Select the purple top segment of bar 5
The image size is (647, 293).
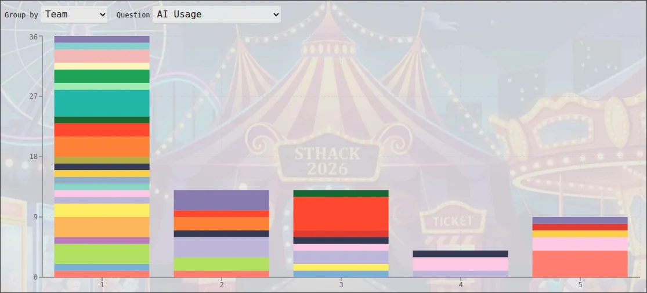pyautogui.click(x=580, y=220)
